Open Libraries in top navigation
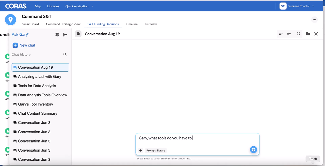This screenshot has height=166, width=325. [53, 6]
